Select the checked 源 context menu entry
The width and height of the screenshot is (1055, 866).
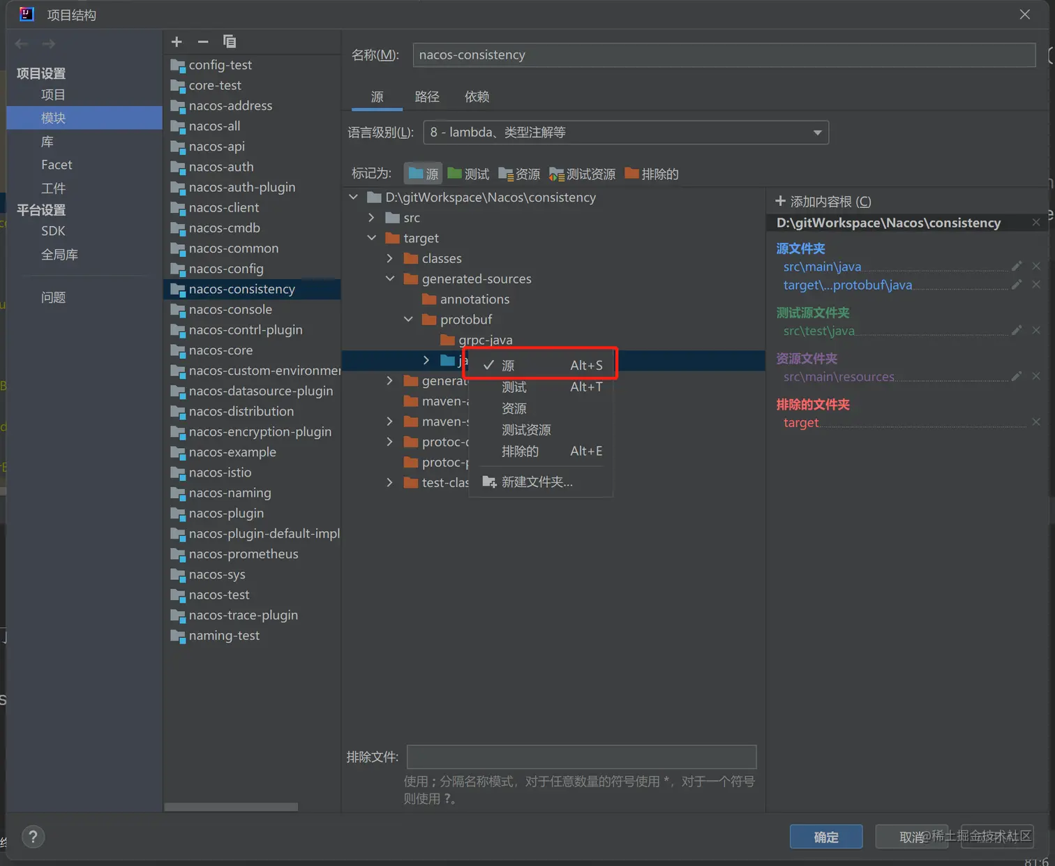coord(541,365)
